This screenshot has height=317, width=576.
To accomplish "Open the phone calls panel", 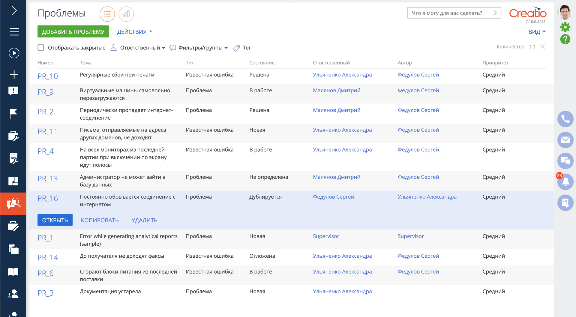I will (x=565, y=119).
